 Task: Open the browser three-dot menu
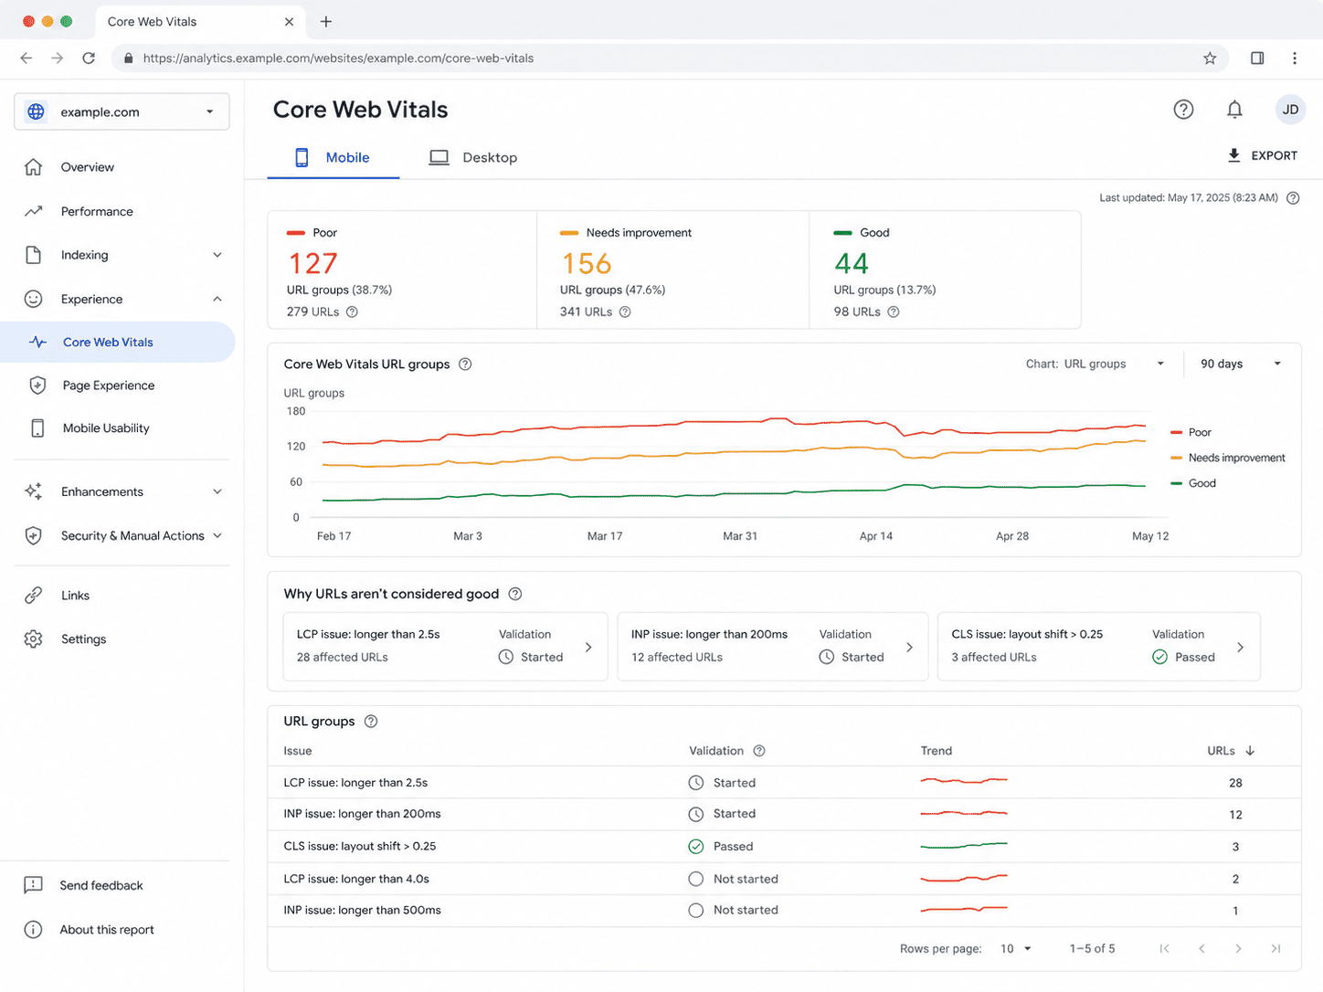(x=1295, y=58)
